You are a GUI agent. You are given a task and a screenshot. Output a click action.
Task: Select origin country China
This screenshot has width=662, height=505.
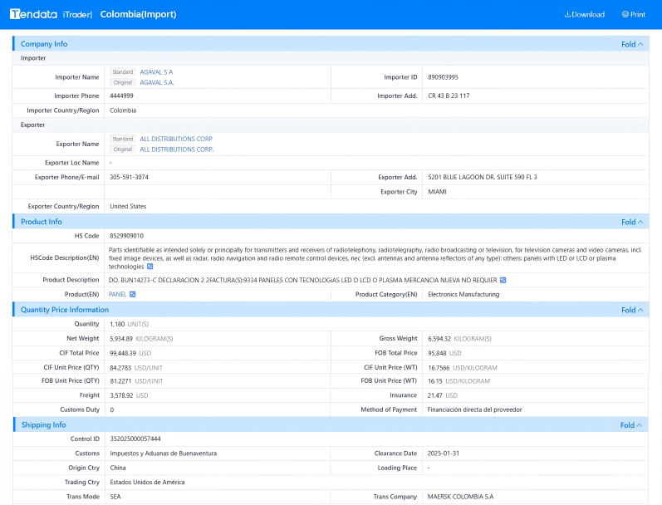pos(118,468)
